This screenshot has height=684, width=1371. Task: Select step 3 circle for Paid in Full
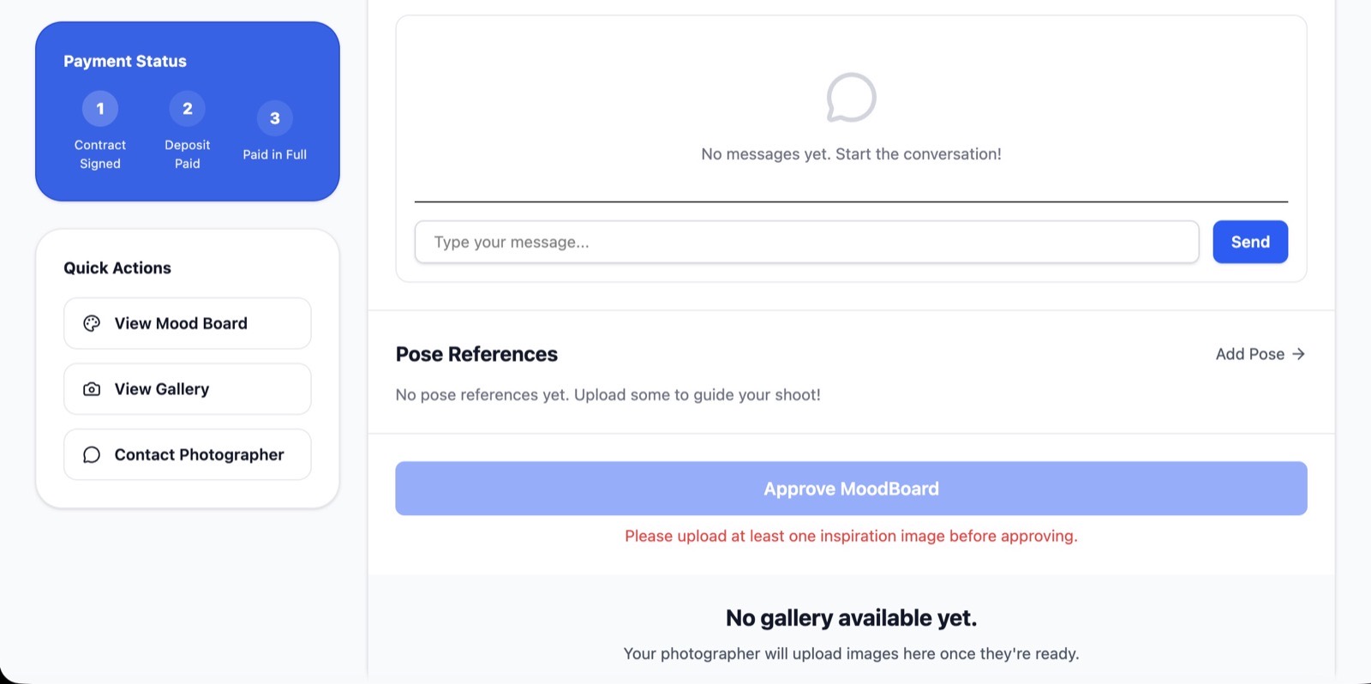[x=275, y=118]
